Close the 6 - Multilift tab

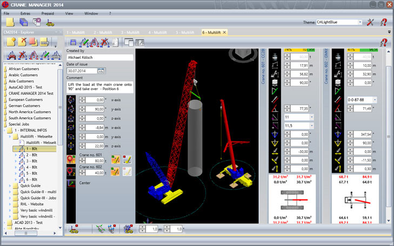(x=224, y=32)
